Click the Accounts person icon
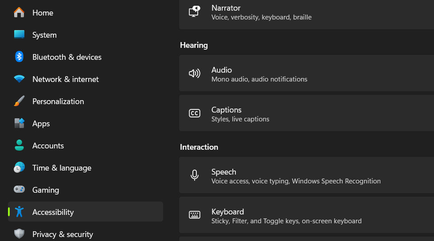Image resolution: width=434 pixels, height=241 pixels. [x=19, y=145]
